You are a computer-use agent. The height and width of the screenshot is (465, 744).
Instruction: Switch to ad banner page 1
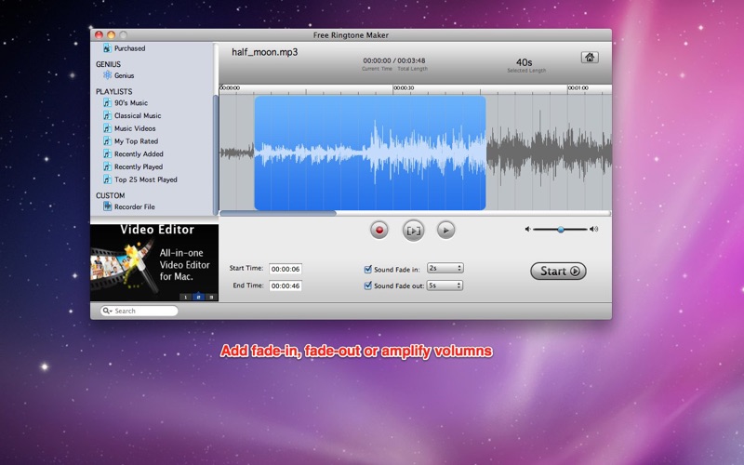[185, 297]
